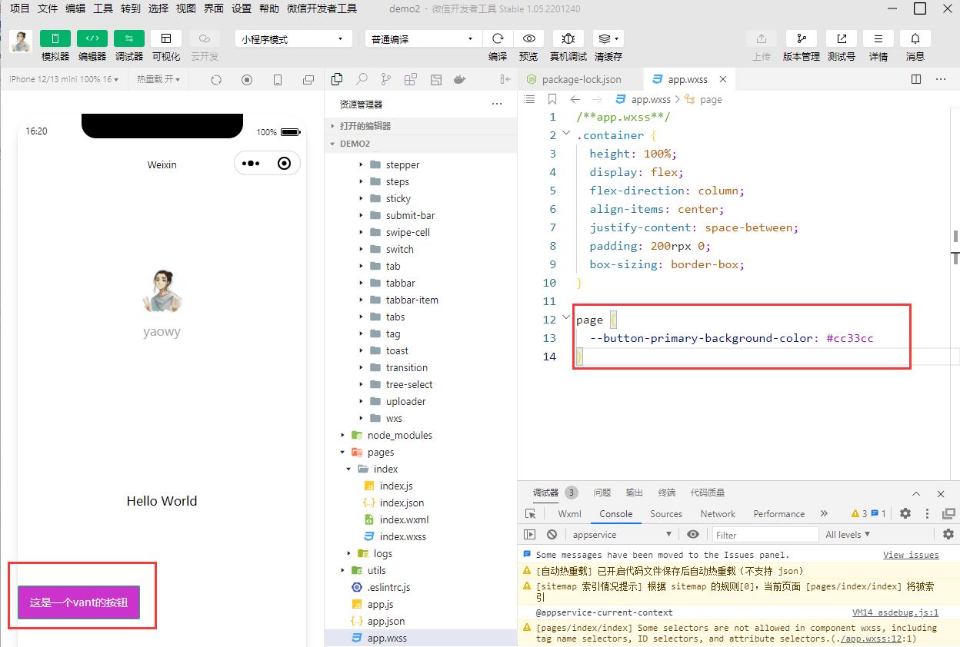960x647 pixels.
Task: Open the explorer files icon
Action: 336,79
